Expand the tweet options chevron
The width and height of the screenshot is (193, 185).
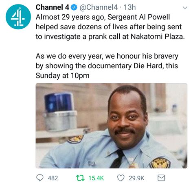(185, 8)
